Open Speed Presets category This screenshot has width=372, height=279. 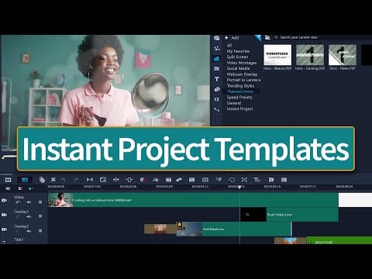click(x=239, y=98)
